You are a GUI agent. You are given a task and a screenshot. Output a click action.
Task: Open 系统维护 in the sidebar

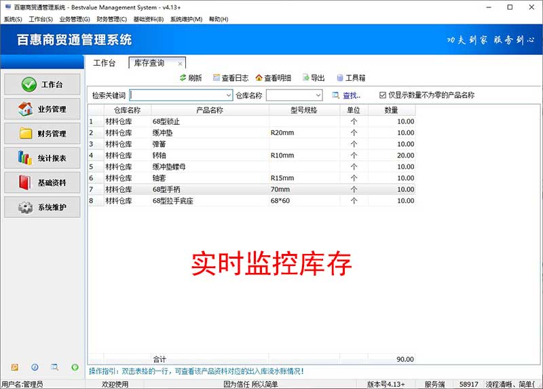click(42, 207)
